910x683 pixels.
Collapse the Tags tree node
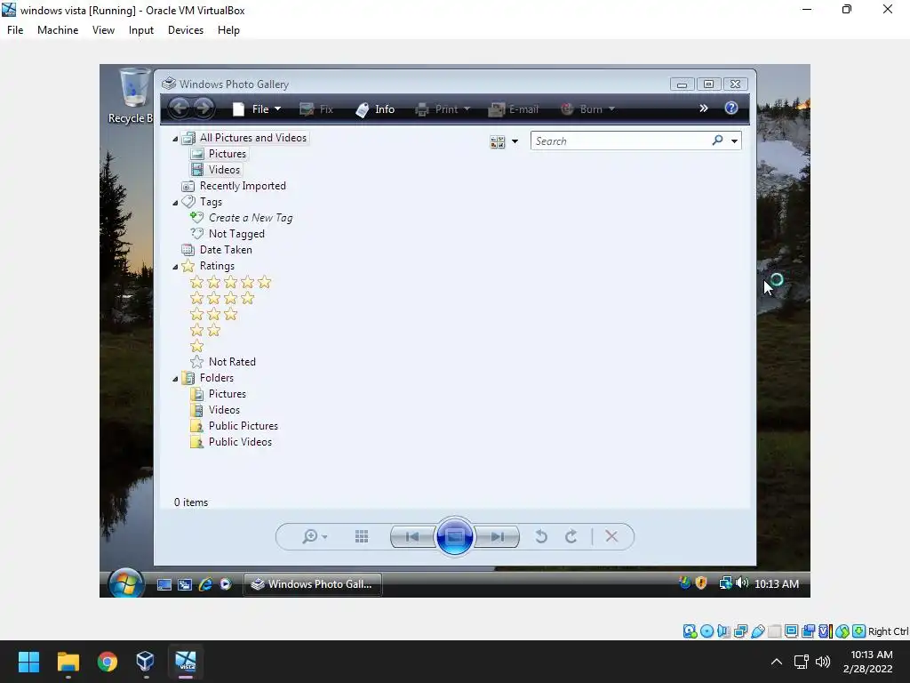175,203
